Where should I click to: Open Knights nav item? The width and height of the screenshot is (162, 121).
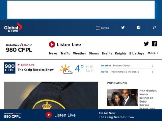click(x=121, y=53)
